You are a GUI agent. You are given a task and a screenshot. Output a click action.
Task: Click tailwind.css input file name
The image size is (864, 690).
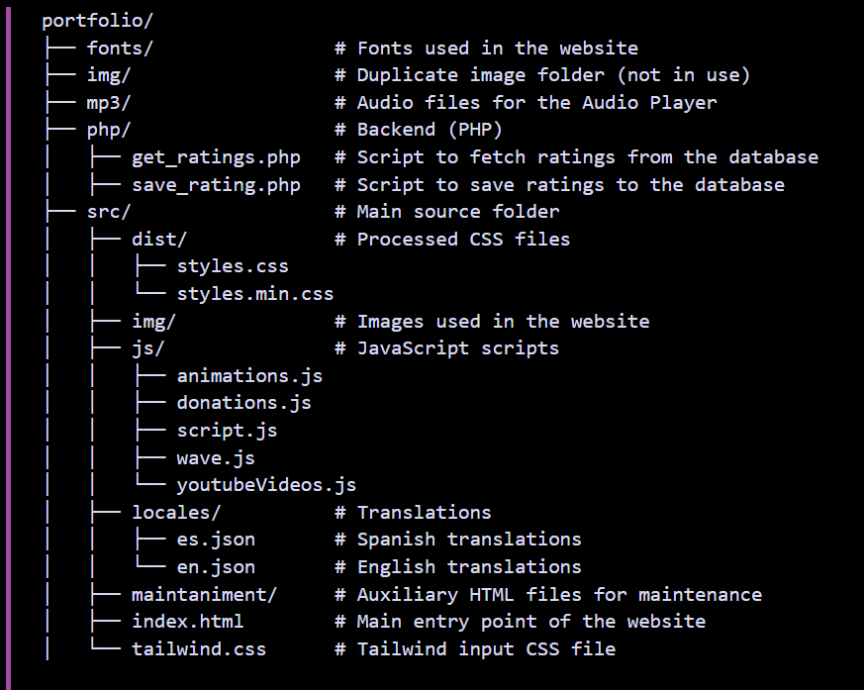click(199, 649)
